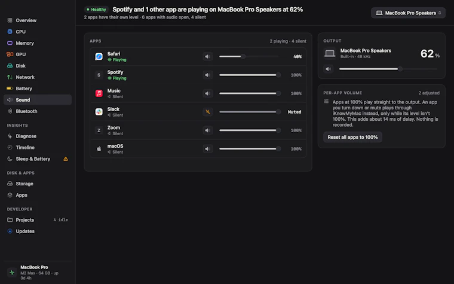The image size is (454, 284).
Task: Mute macOS with its speaker button
Action: coord(208,149)
